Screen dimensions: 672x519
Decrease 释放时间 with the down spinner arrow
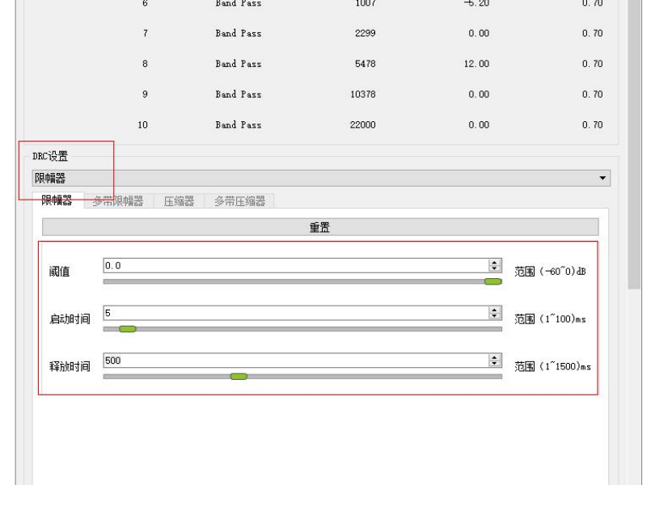pyautogui.click(x=495, y=364)
